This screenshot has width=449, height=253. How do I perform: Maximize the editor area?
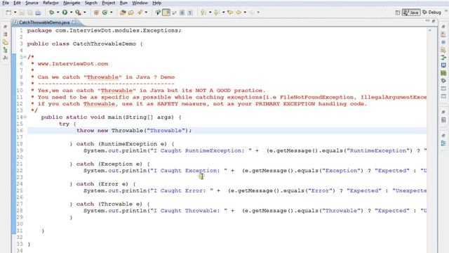point(434,21)
